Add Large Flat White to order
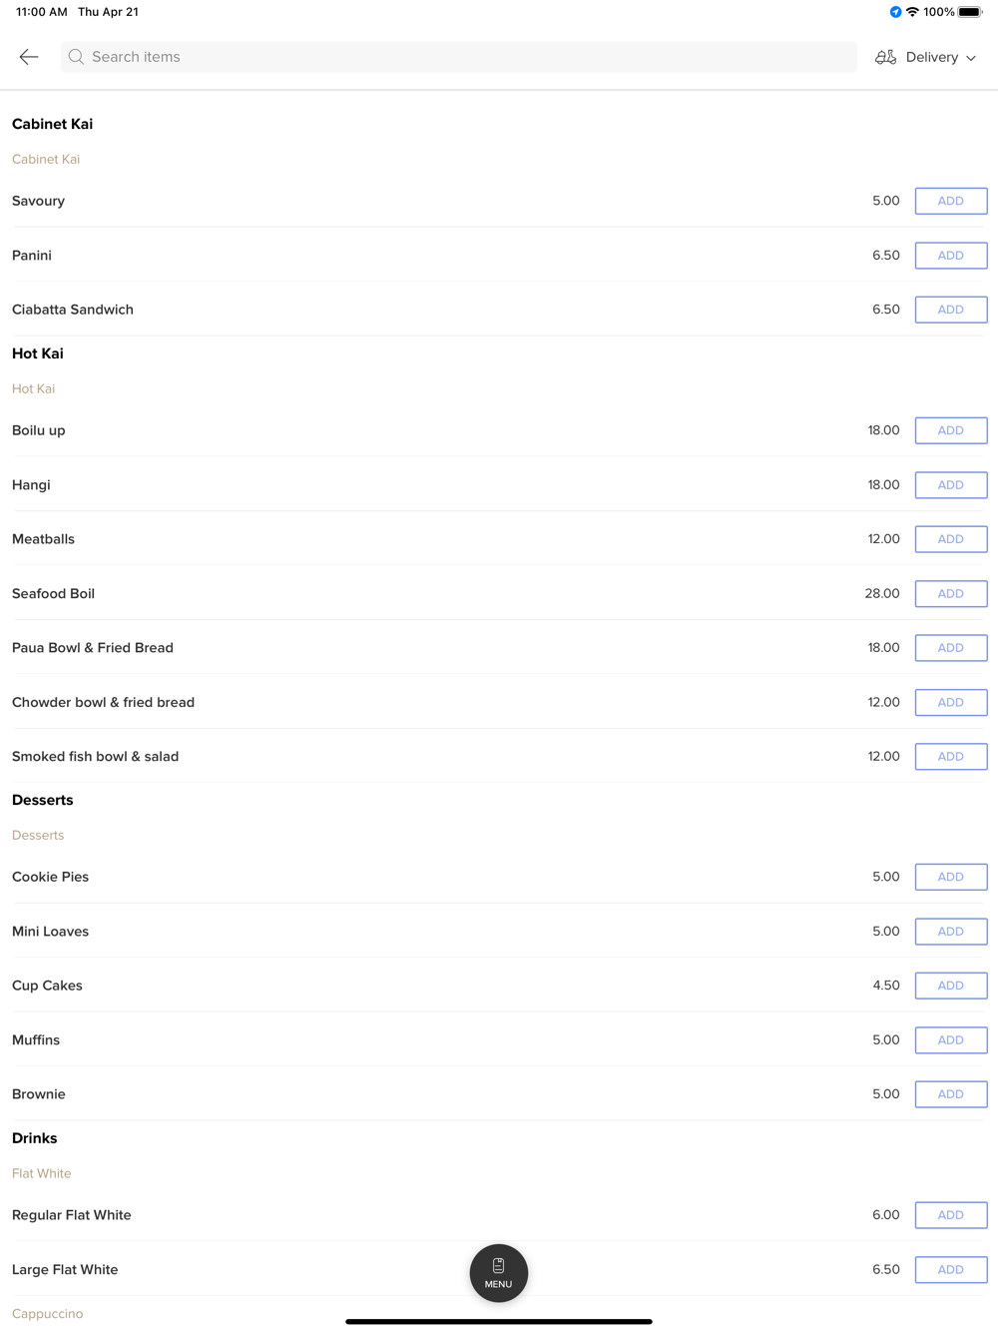 pos(951,1270)
